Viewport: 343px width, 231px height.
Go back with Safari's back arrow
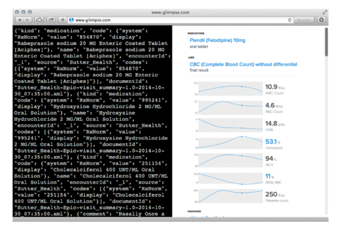coord(20,20)
